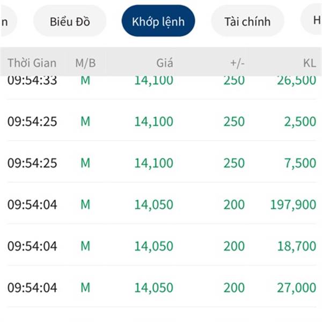Select the trade row with volume 2,500
Image resolution: width=322 pixels, height=322 pixels.
click(162, 121)
